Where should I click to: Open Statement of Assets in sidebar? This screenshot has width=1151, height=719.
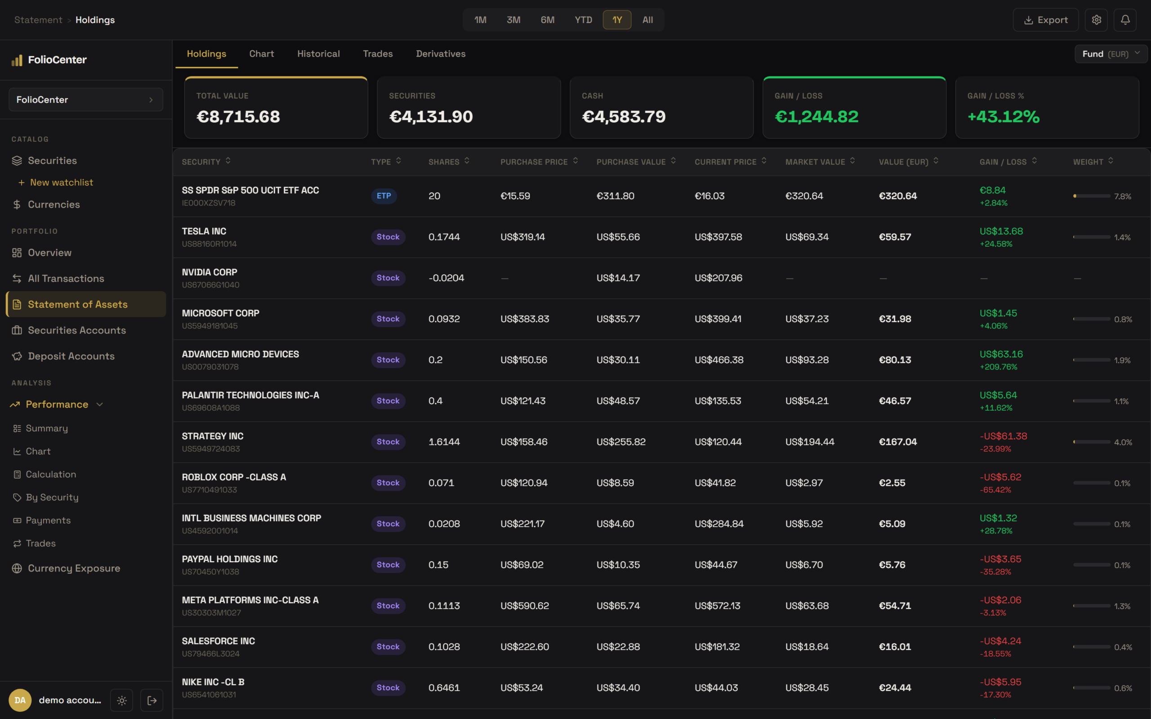coord(86,304)
